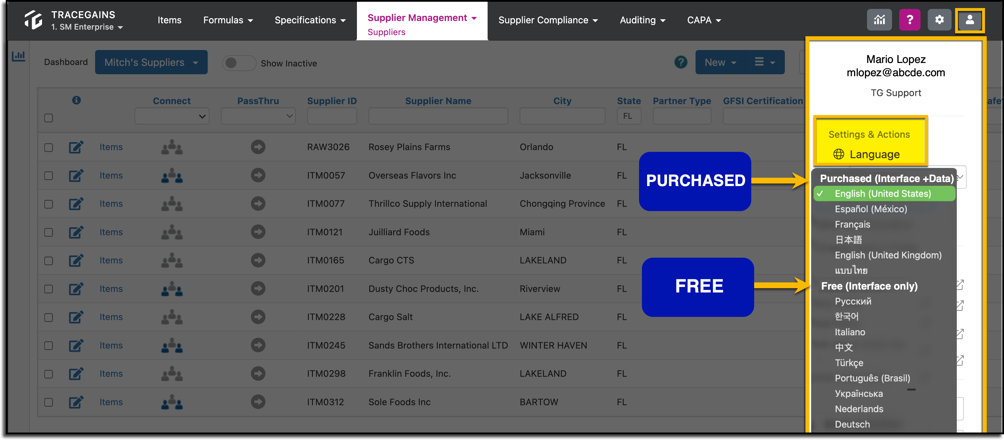1004x440 pixels.
Task: Edit the Rosey Plains Farms row
Action: (x=76, y=147)
